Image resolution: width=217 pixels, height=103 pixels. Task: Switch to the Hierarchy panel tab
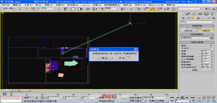point(194,14)
